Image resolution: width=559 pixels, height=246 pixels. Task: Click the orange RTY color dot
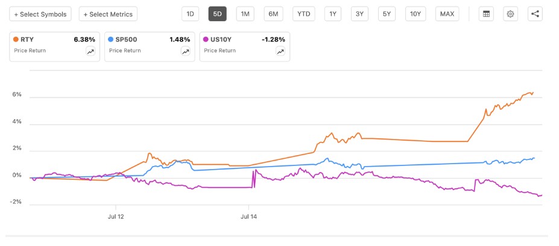click(16, 40)
